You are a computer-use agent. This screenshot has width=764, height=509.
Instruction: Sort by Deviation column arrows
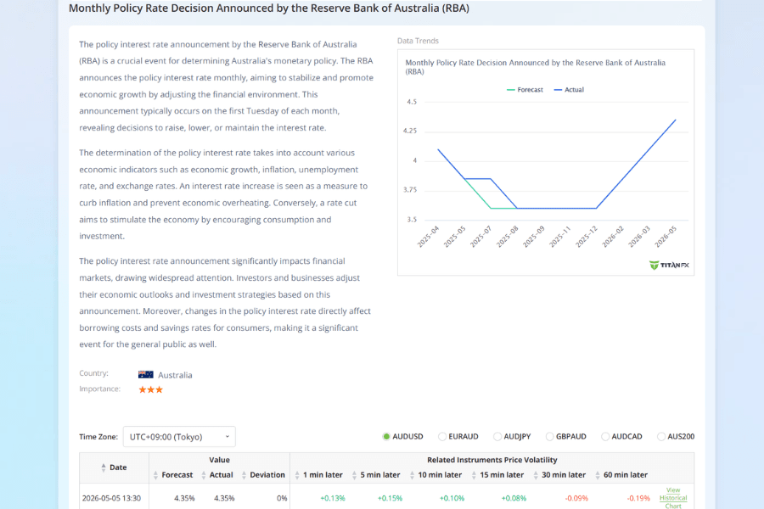coord(244,475)
